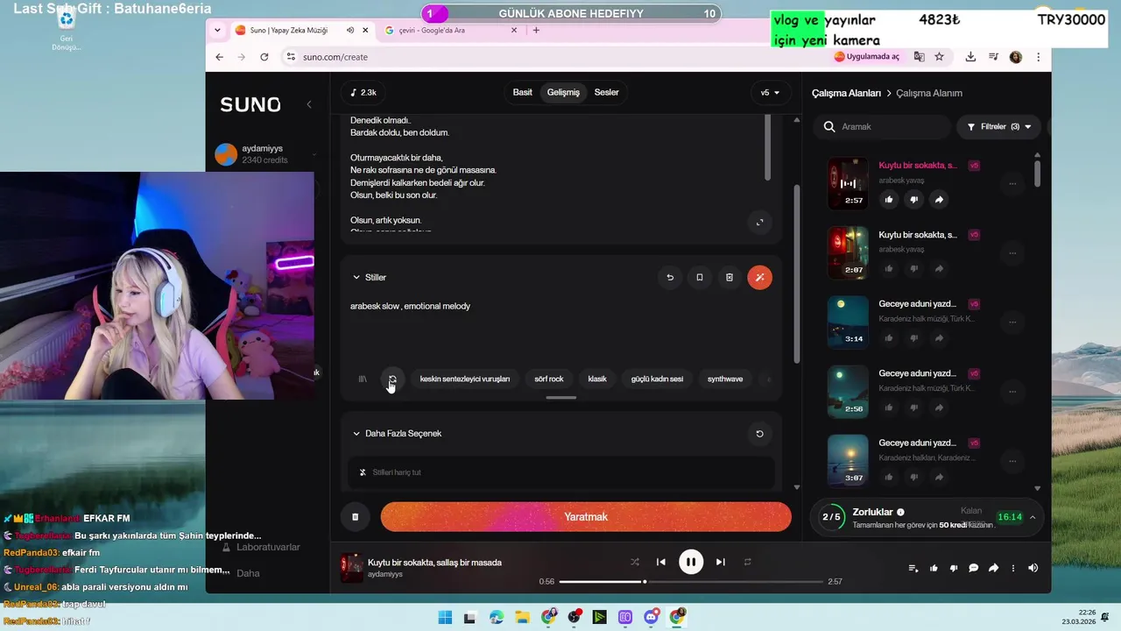The width and height of the screenshot is (1121, 631).
Task: Select the Suno Yapay Zeka Müziği browser tab
Action: (302, 30)
